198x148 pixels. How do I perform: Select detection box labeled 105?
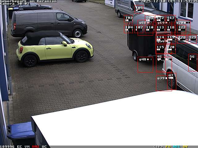tap(139, 8)
